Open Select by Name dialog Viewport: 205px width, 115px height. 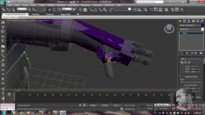(34, 10)
